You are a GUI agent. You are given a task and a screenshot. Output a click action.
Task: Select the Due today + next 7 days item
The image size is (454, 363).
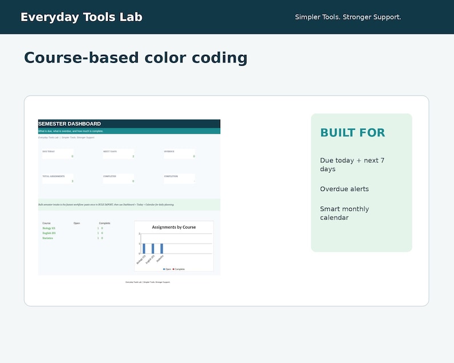click(x=352, y=165)
